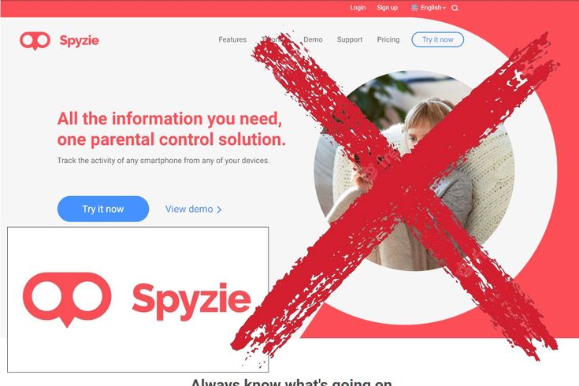579x386 pixels.
Task: Click the circular photo of the child
Action: (x=414, y=171)
